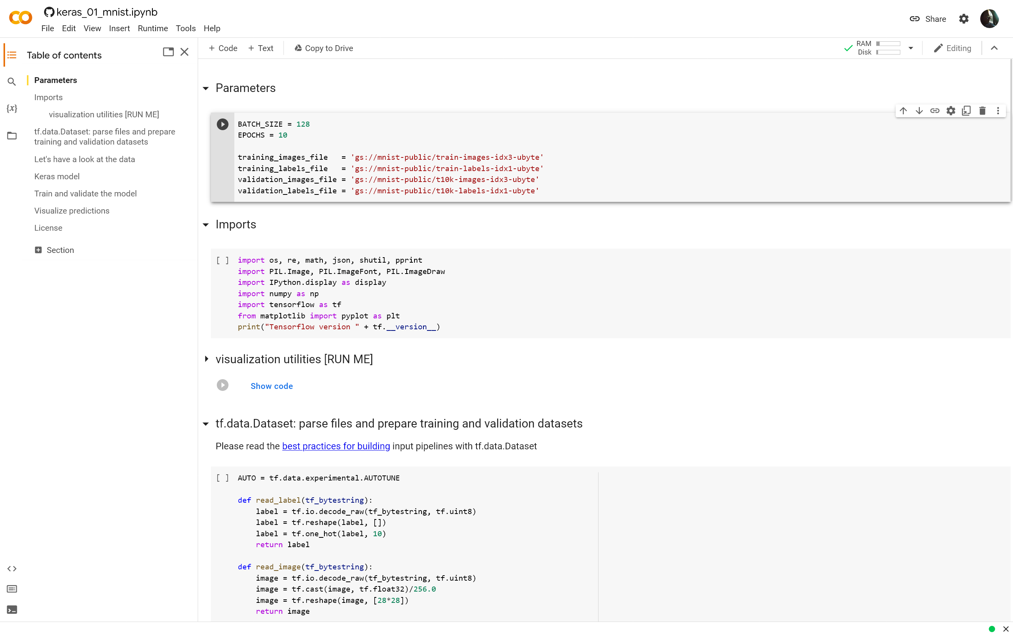Click the green connection status dot
The image size is (1013, 636).
coord(992,629)
